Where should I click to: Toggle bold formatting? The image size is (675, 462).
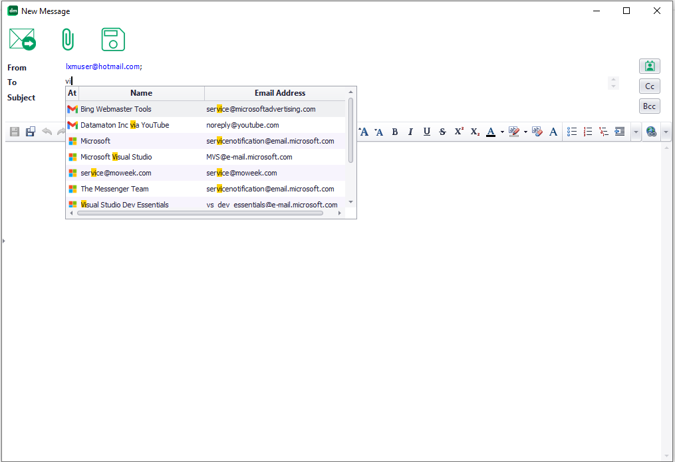pos(395,132)
